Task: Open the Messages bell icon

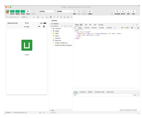Action: tap(133, 11)
